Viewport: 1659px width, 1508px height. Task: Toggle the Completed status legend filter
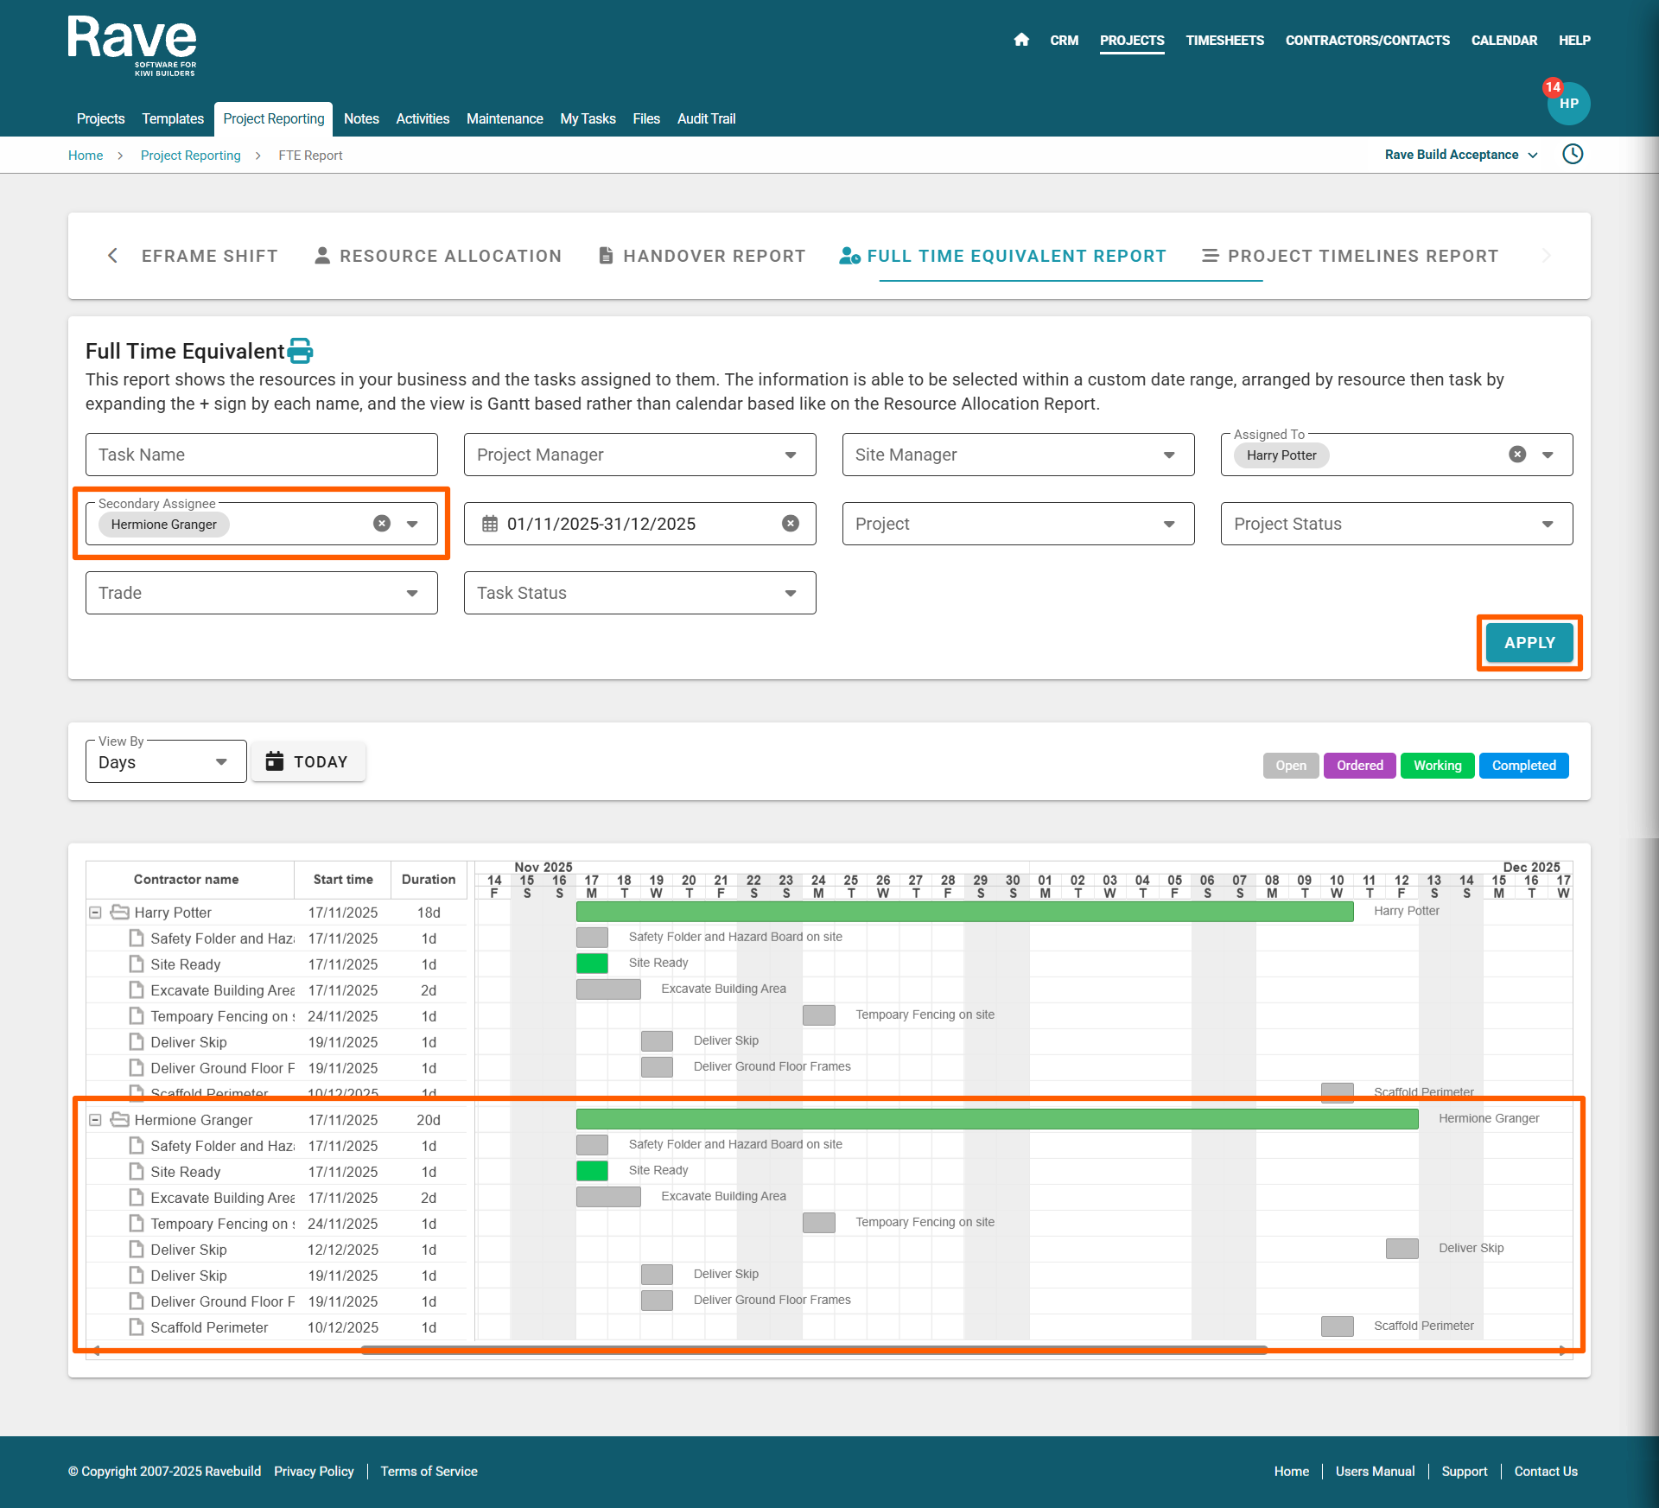(x=1523, y=766)
